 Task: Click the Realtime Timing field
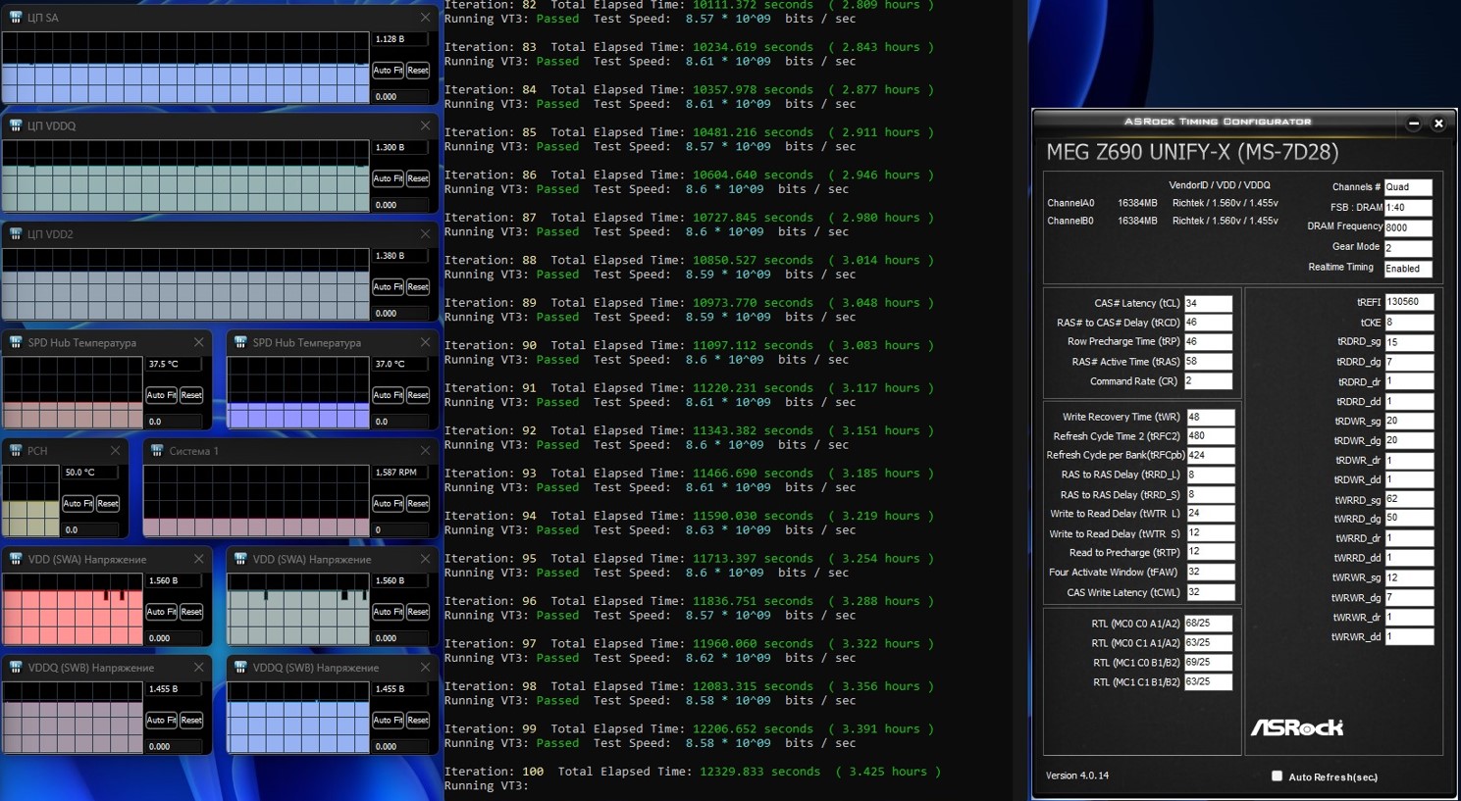click(x=1408, y=269)
